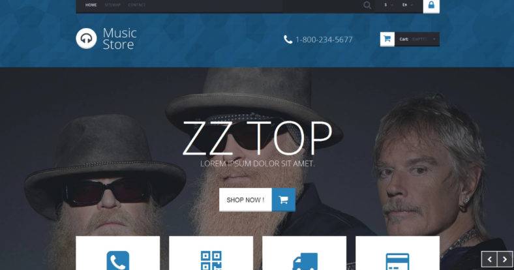Click the phone handset icon near number
The height and width of the screenshot is (270, 514).
[288, 40]
